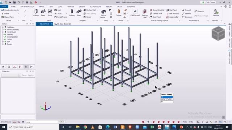Screen dimensions: 232x130
Task: Select CENTERLINE in Select Entity popup
Action: (x=167, y=99)
